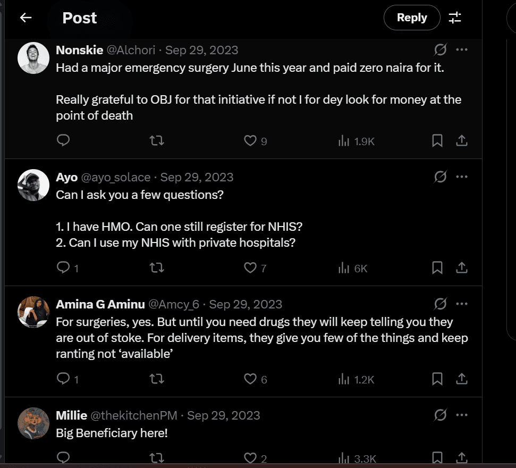Screen dimensions: 516x468
Task: Bookmark Ayo's NHIS questions post
Action: click(x=437, y=268)
